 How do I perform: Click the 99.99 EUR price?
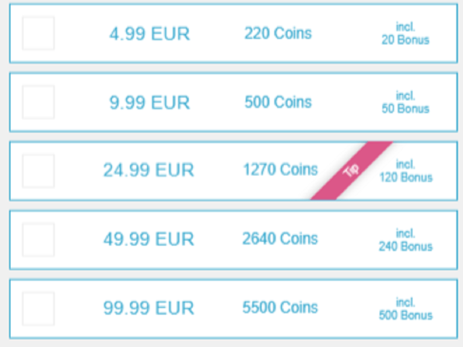[148, 308]
